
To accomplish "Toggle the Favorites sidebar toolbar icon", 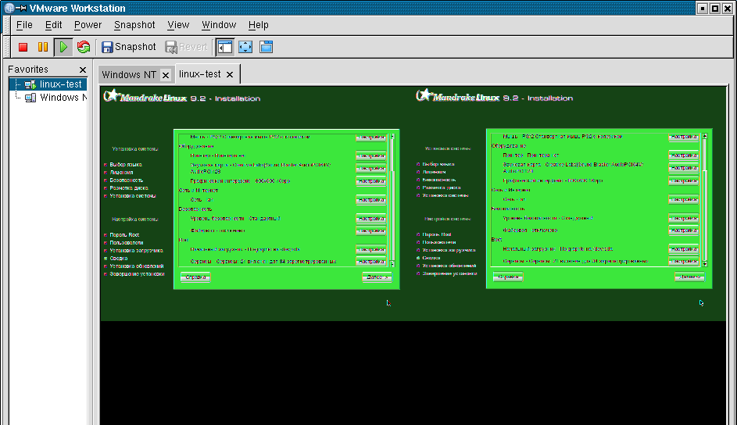I will [225, 47].
